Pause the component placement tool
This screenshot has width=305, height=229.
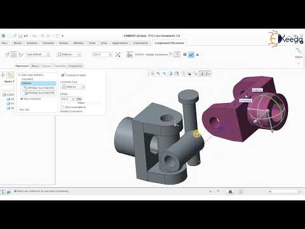[185, 55]
